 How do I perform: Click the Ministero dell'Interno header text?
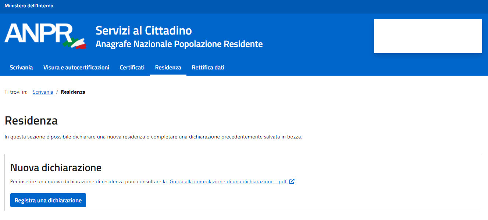(x=29, y=6)
